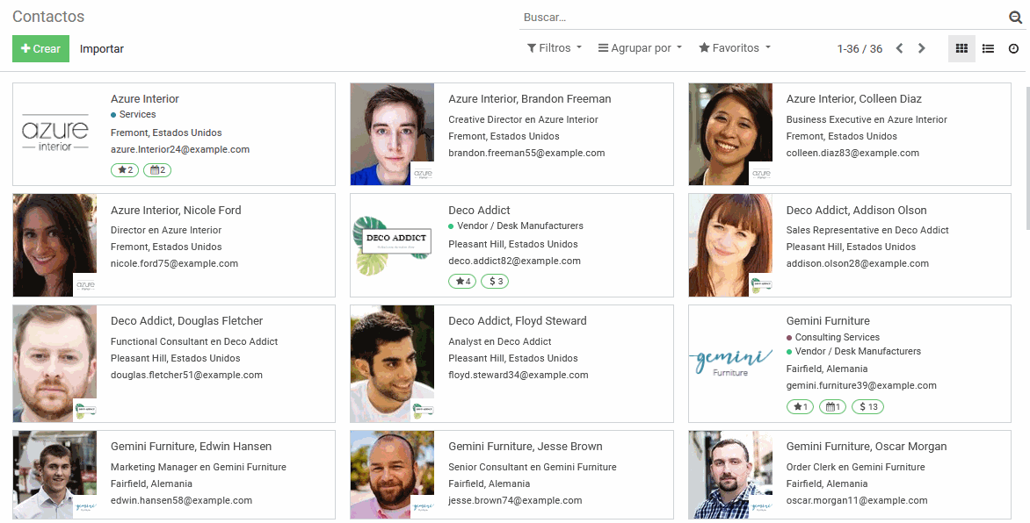Expand the Agrupar por dropdown
This screenshot has height=523, width=1030.
pos(640,48)
